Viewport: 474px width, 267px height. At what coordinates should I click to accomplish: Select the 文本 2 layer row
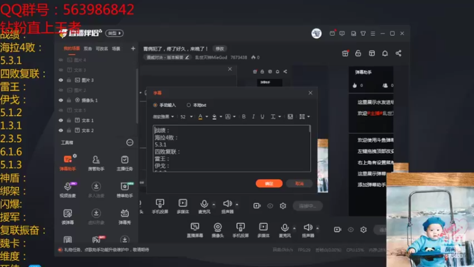click(97, 131)
